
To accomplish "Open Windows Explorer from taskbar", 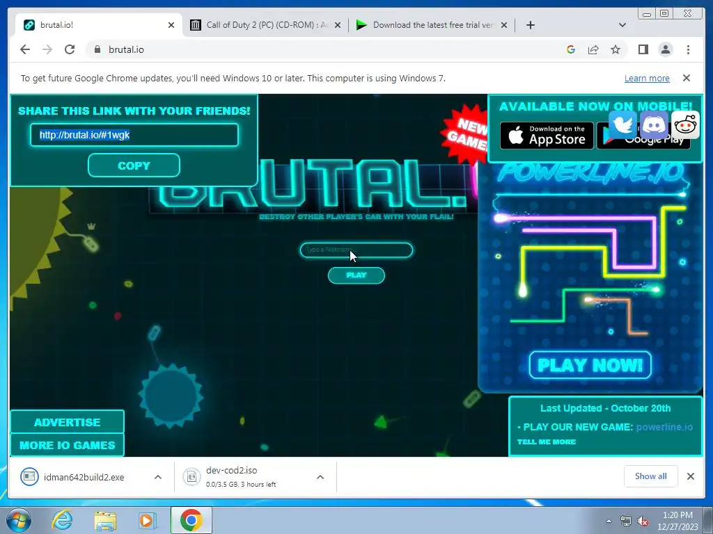I will pos(105,520).
